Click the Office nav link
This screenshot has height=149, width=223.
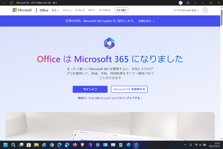click(x=44, y=10)
